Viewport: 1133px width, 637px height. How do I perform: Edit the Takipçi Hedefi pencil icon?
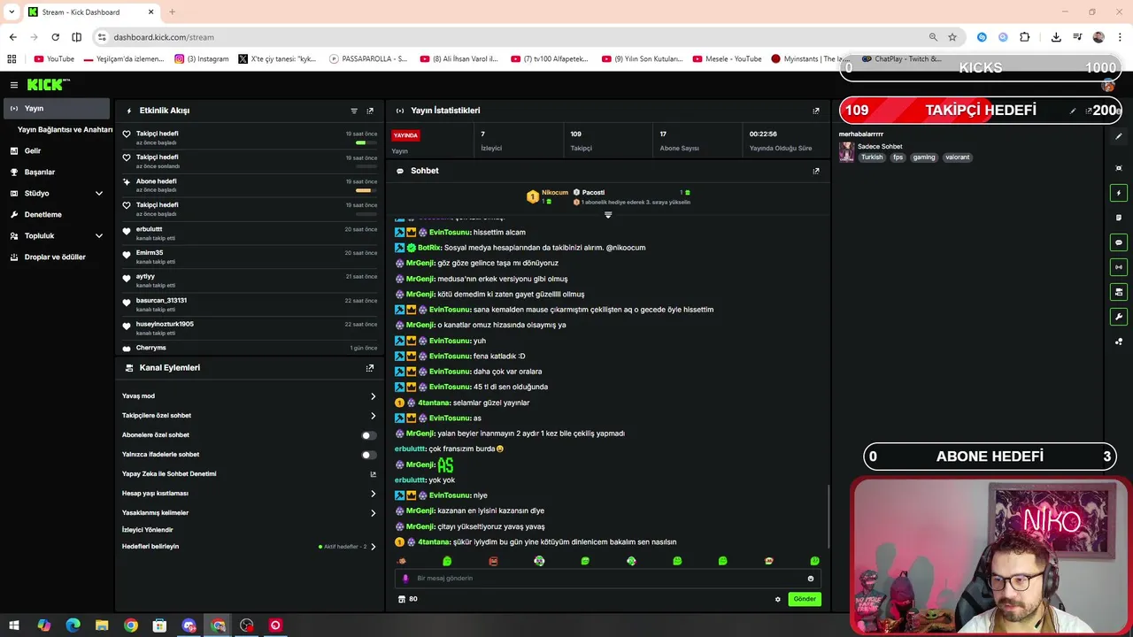(x=1073, y=111)
